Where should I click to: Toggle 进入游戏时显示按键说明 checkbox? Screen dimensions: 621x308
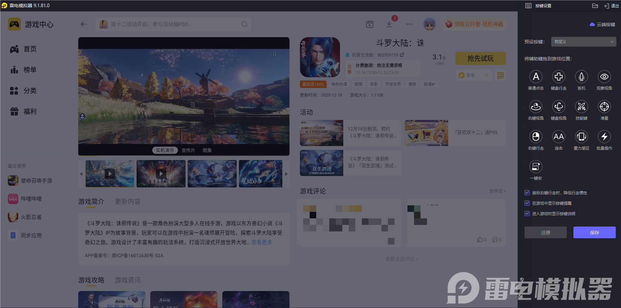[527, 213]
